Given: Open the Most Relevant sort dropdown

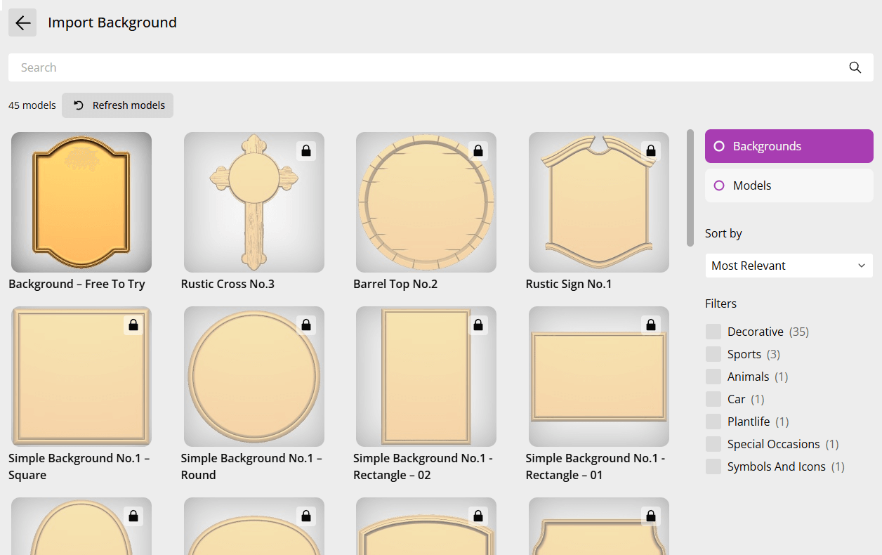Looking at the screenshot, I should (x=789, y=266).
